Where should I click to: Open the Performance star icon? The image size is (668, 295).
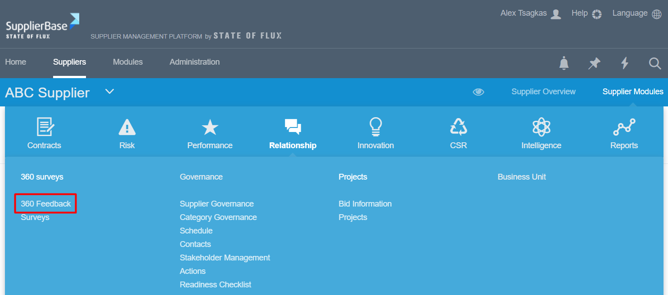(x=210, y=127)
